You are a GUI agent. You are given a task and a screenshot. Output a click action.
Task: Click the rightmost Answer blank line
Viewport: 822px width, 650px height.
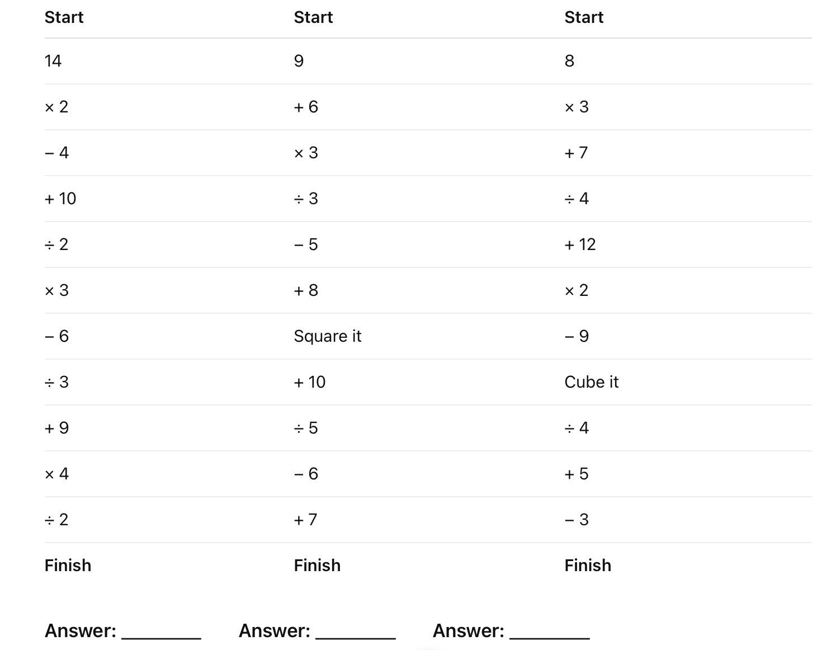point(549,632)
